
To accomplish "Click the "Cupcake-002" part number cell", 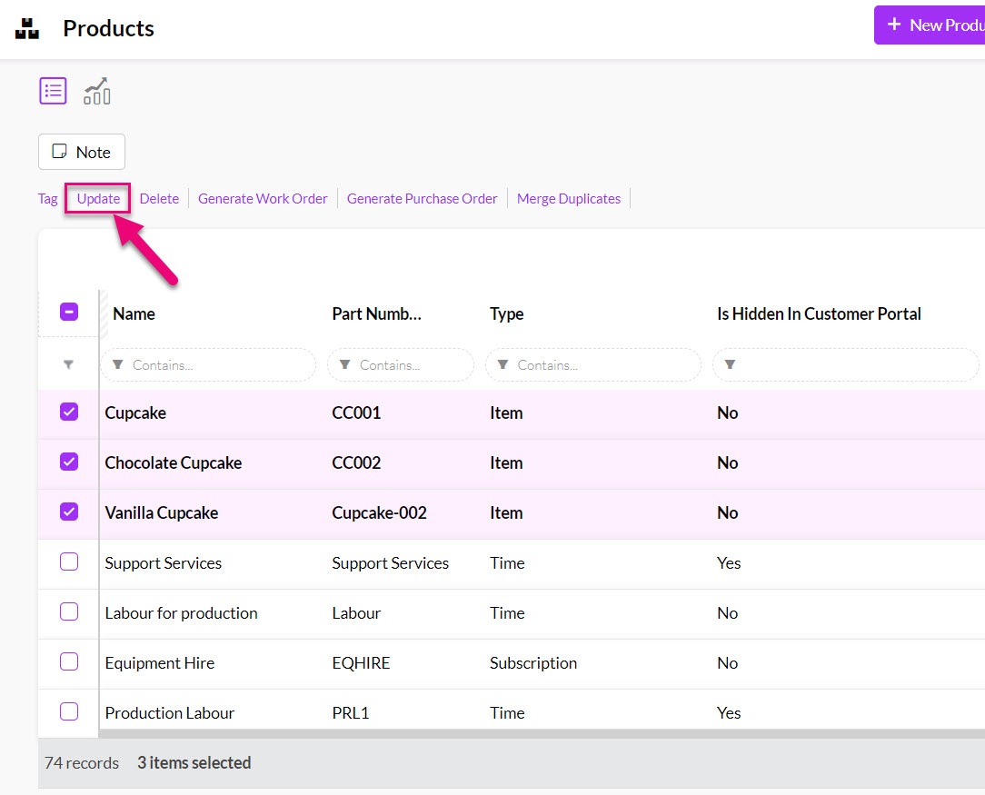I will pyautogui.click(x=380, y=513).
